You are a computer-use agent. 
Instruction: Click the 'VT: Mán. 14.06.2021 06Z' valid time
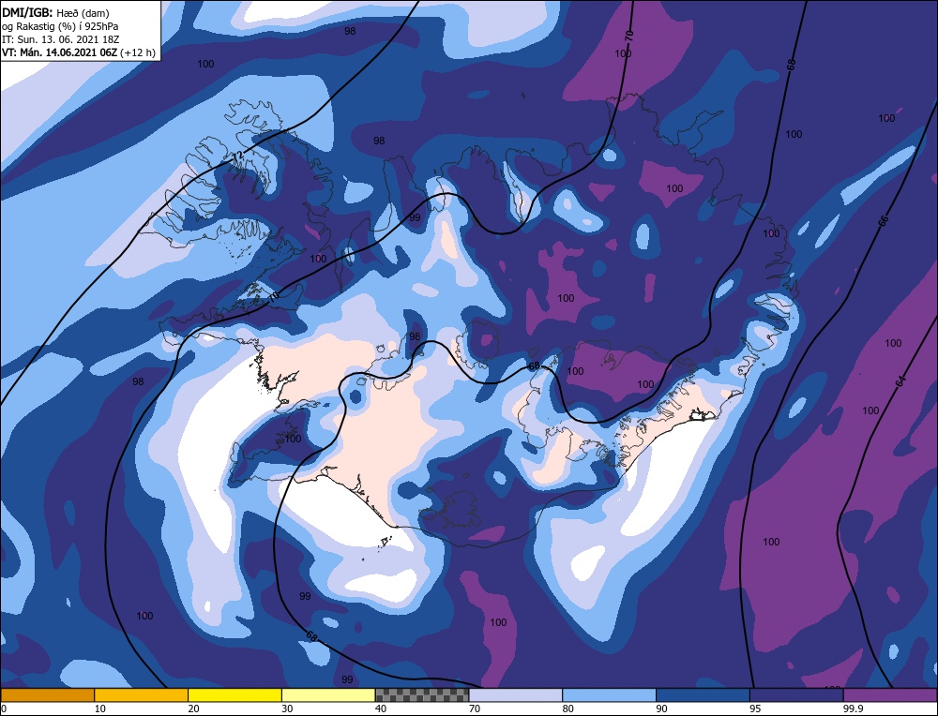[60, 52]
